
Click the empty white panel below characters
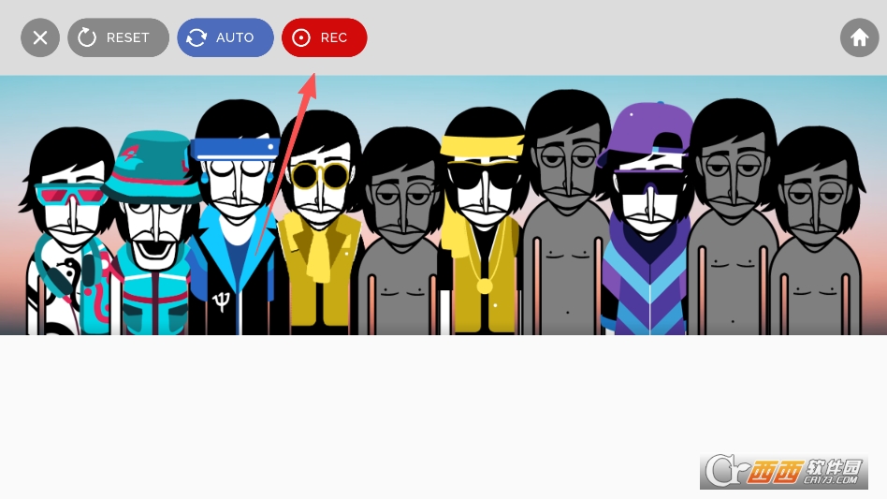click(374, 412)
